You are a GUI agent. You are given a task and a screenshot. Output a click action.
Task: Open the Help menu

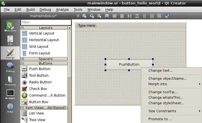pos(109,9)
